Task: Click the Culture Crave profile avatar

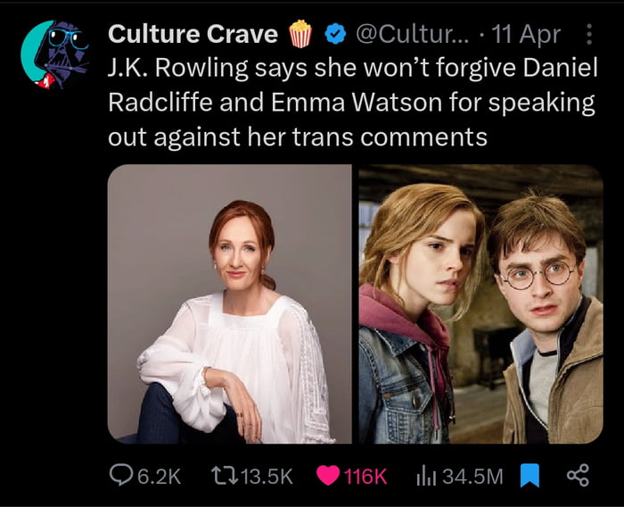Action: pos(54,55)
